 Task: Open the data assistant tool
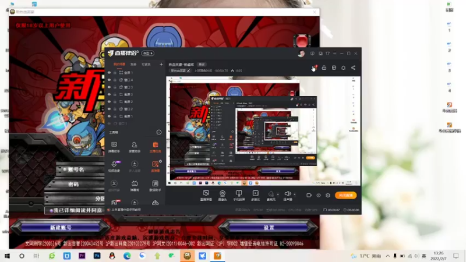(155, 186)
